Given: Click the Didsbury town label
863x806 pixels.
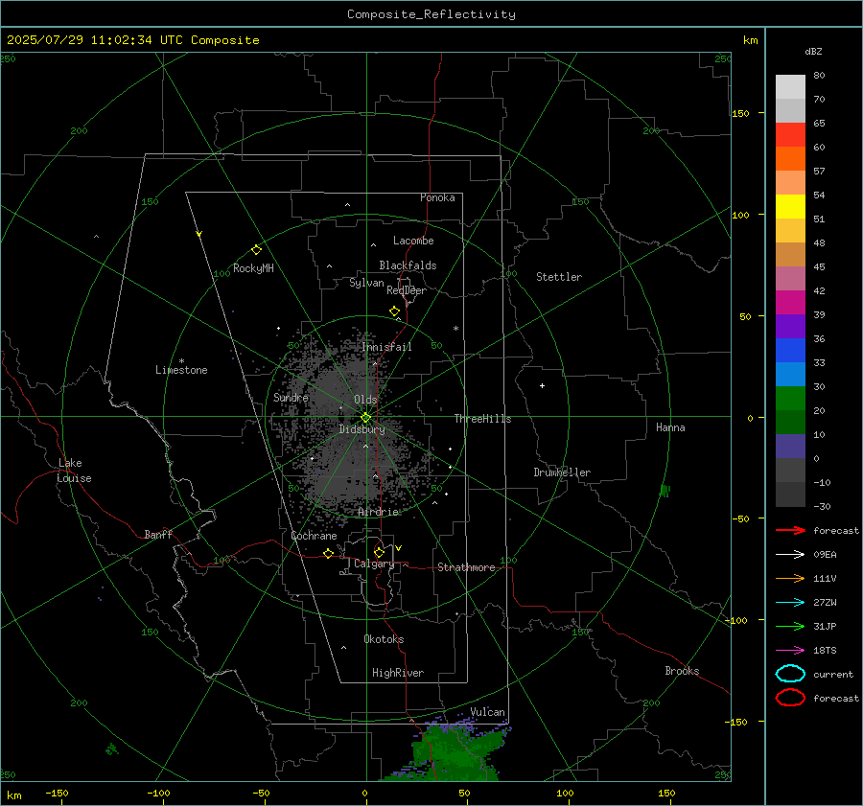Looking at the screenshot, I should coord(362,429).
